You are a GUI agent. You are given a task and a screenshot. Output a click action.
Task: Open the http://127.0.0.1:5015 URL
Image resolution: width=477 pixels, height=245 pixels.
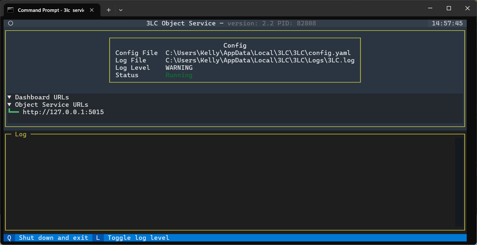[x=63, y=112]
